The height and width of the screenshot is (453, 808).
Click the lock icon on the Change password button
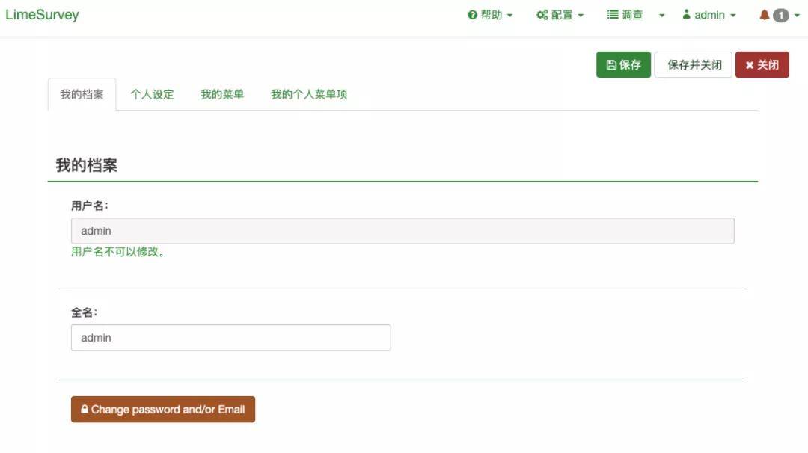pyautogui.click(x=85, y=409)
